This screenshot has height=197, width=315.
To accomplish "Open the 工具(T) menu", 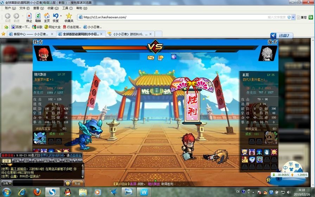I will [x=67, y=8].
